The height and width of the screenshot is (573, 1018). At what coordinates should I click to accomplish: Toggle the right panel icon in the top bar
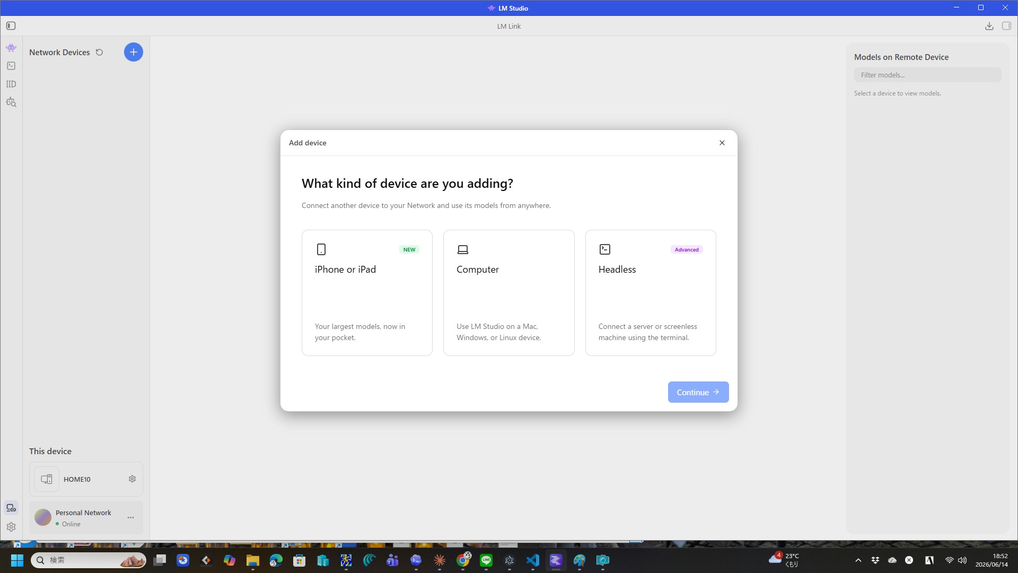pyautogui.click(x=1006, y=25)
